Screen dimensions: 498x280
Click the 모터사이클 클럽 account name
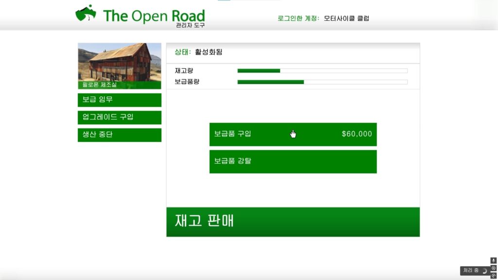pos(346,18)
